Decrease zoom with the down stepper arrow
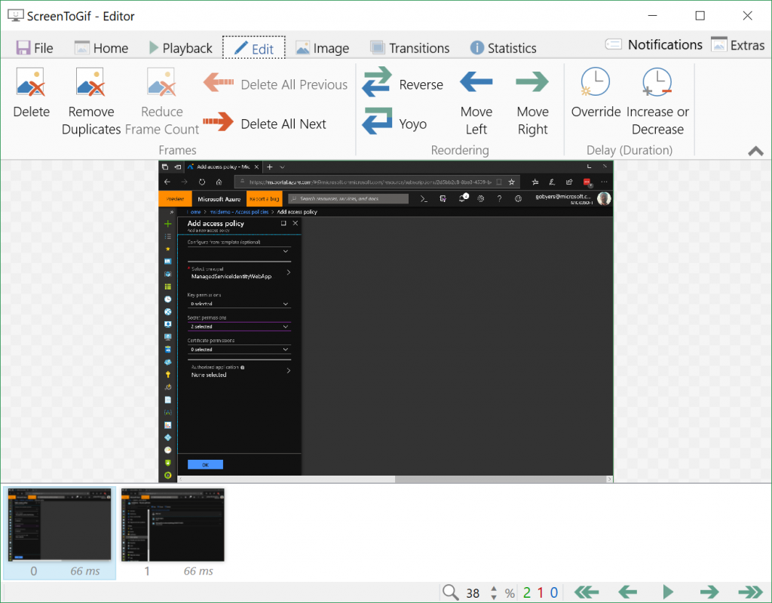Image resolution: width=772 pixels, height=603 pixels. [x=494, y=597]
